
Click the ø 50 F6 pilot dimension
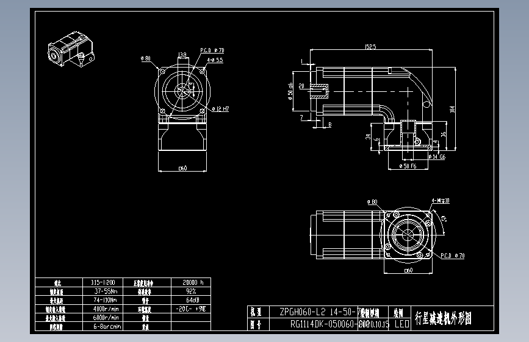tap(408, 166)
